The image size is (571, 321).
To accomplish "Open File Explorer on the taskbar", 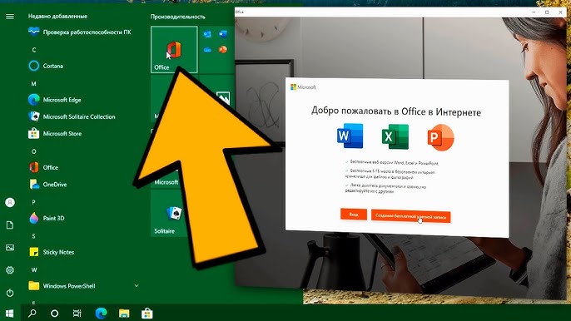I will point(124,313).
